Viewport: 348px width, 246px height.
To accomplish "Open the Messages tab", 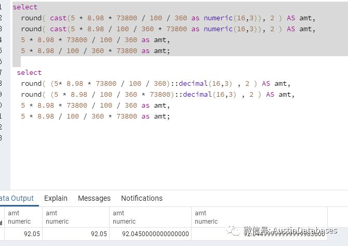I will pos(94,198).
